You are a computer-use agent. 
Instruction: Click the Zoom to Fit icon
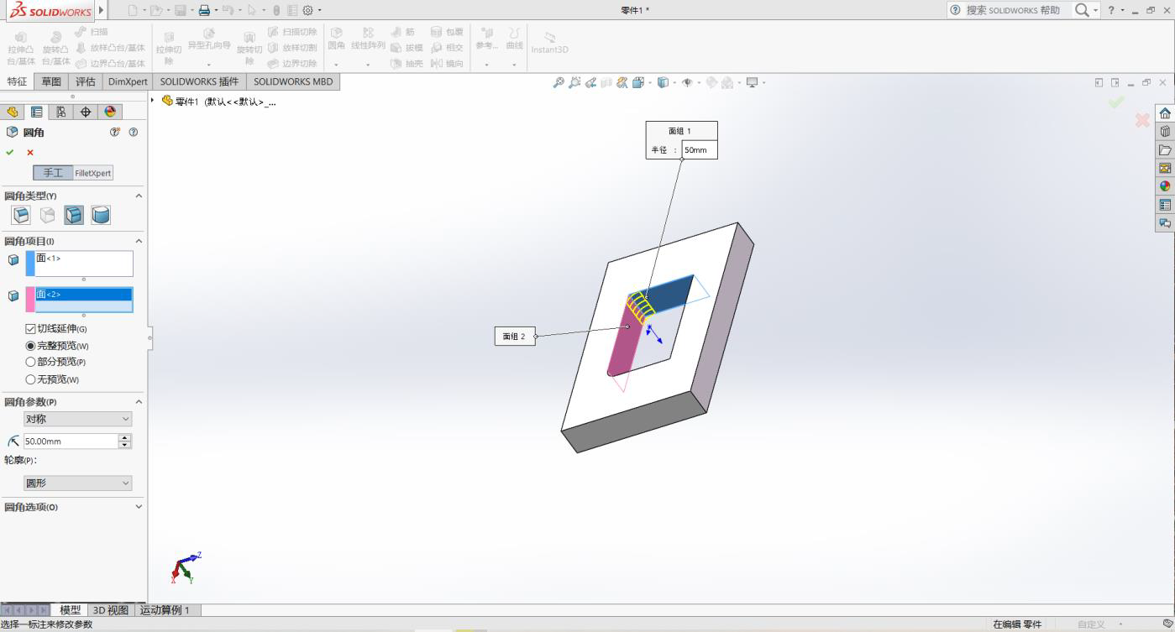coord(559,82)
